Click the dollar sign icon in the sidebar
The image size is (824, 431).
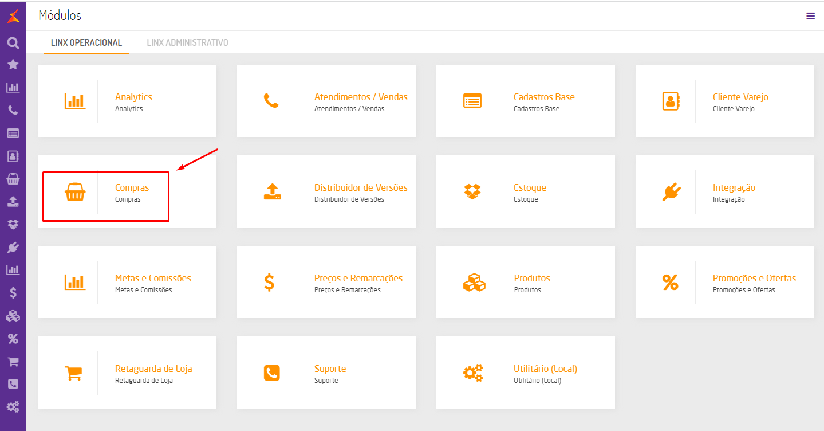pos(13,293)
